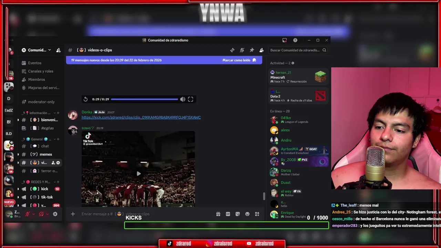
Task: Open notification settings (muted bell icon)
Action: click(242, 50)
